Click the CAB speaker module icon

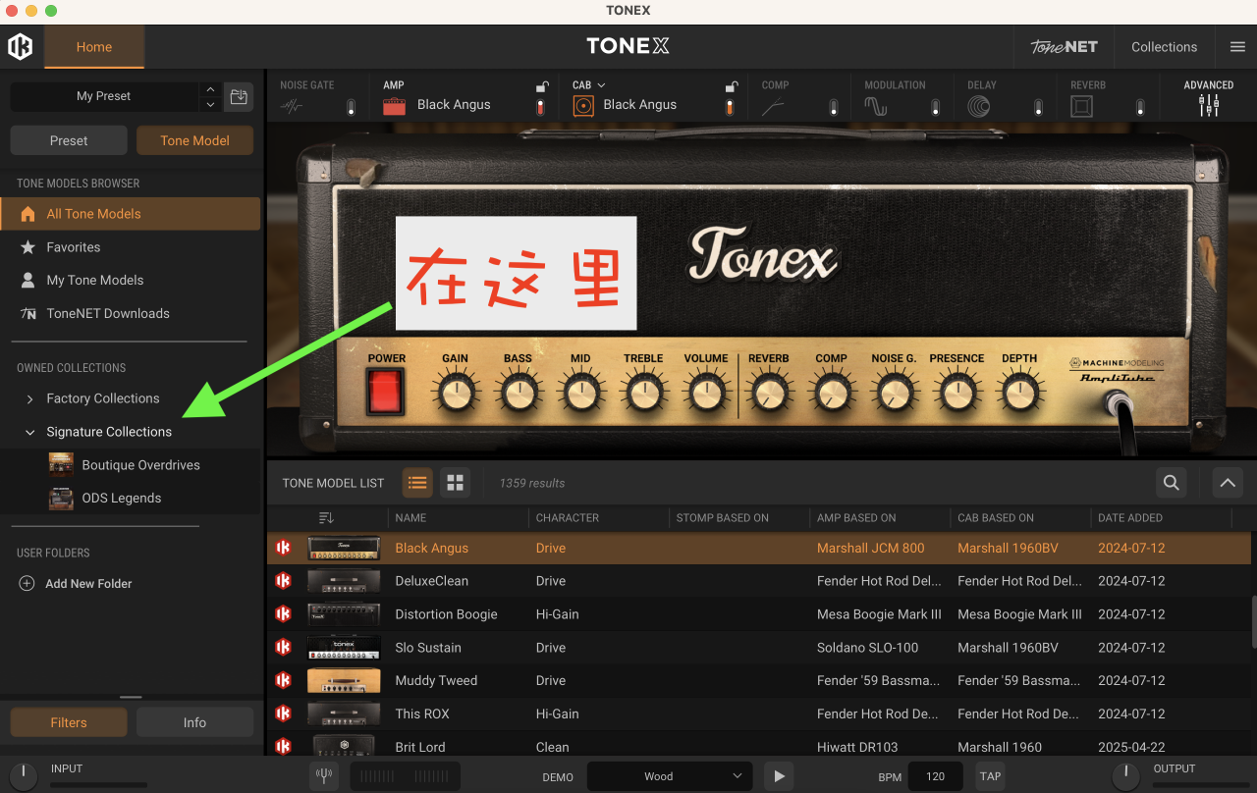click(583, 106)
